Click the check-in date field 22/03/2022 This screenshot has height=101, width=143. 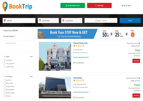point(48,20)
